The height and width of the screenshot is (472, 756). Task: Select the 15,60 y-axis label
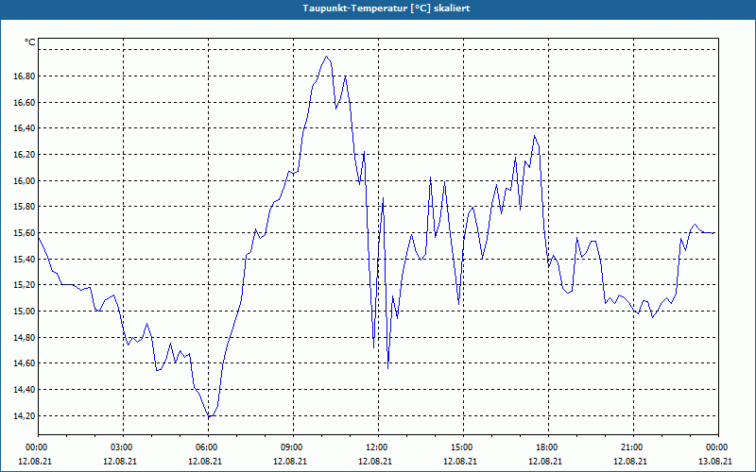coord(25,232)
